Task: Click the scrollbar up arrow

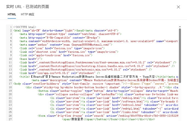Action: [x=180, y=27]
